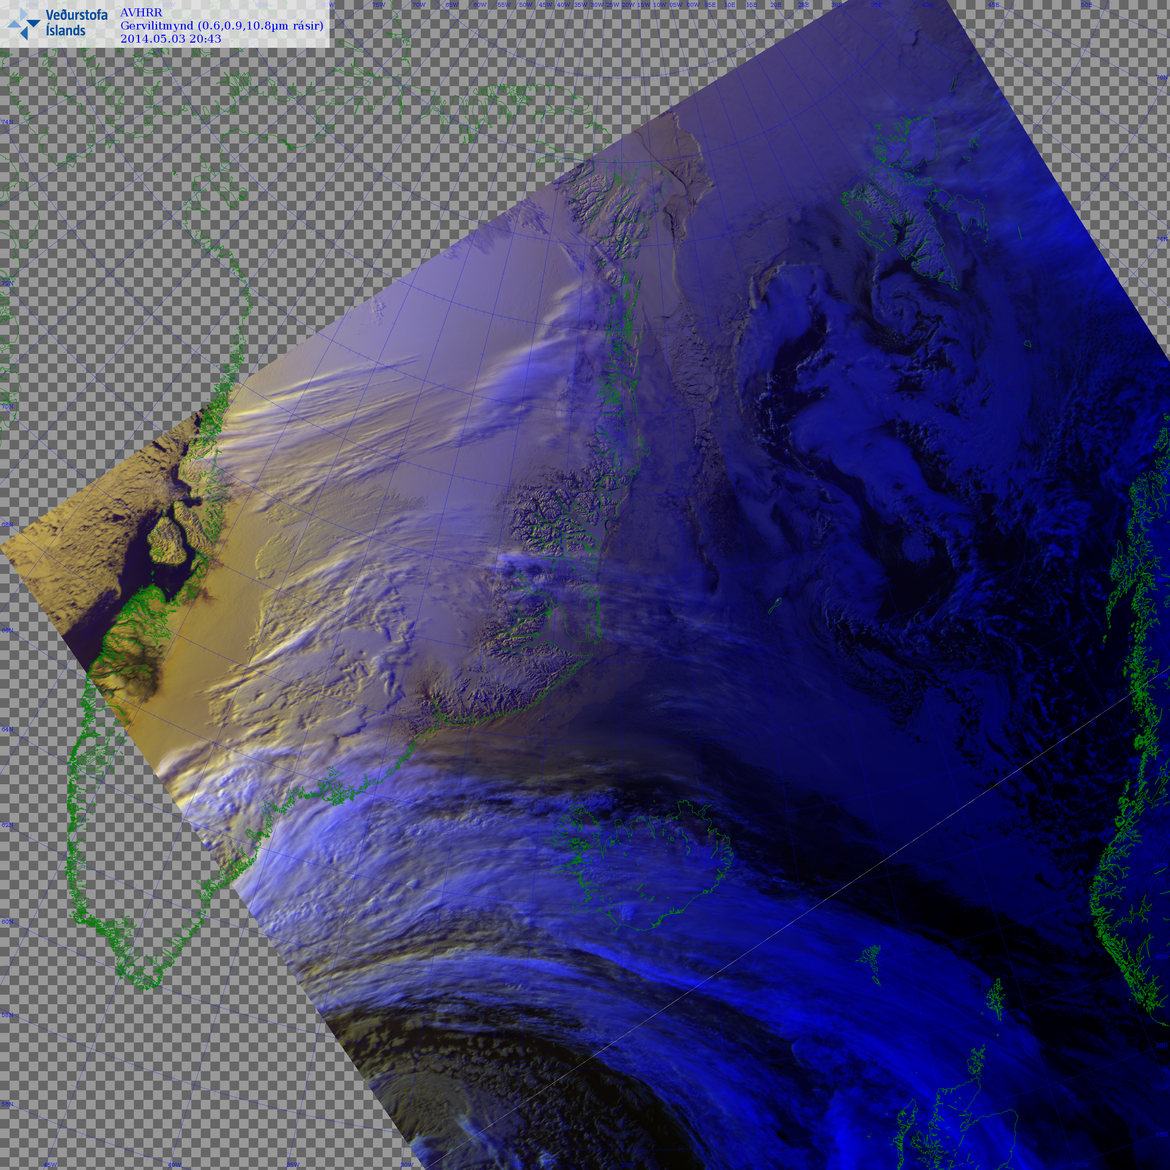The width and height of the screenshot is (1170, 1170).
Task: Click the 50E longitude label at top
Action: [1086, 5]
